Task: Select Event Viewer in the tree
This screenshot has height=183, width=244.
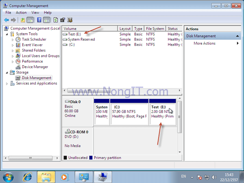Action: pyautogui.click(x=32, y=45)
